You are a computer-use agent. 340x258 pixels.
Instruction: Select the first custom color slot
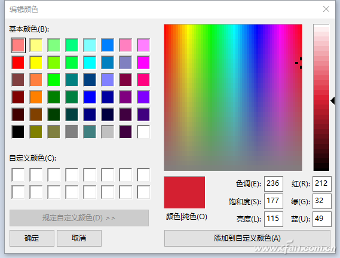(x=18, y=175)
